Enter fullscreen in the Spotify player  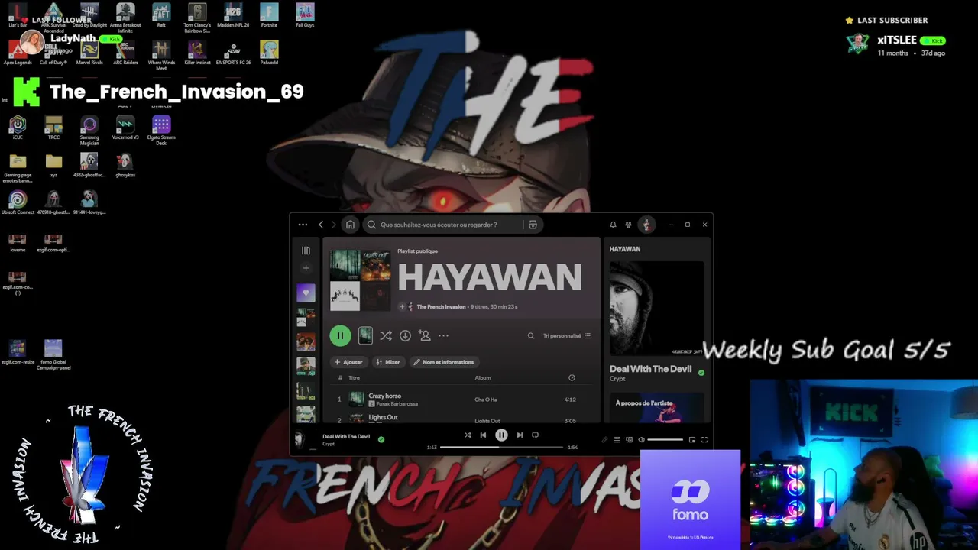point(704,440)
